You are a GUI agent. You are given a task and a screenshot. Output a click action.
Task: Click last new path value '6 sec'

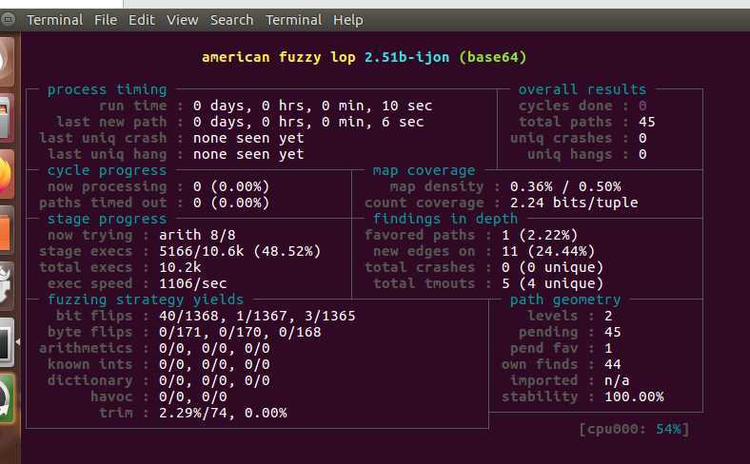coord(403,122)
